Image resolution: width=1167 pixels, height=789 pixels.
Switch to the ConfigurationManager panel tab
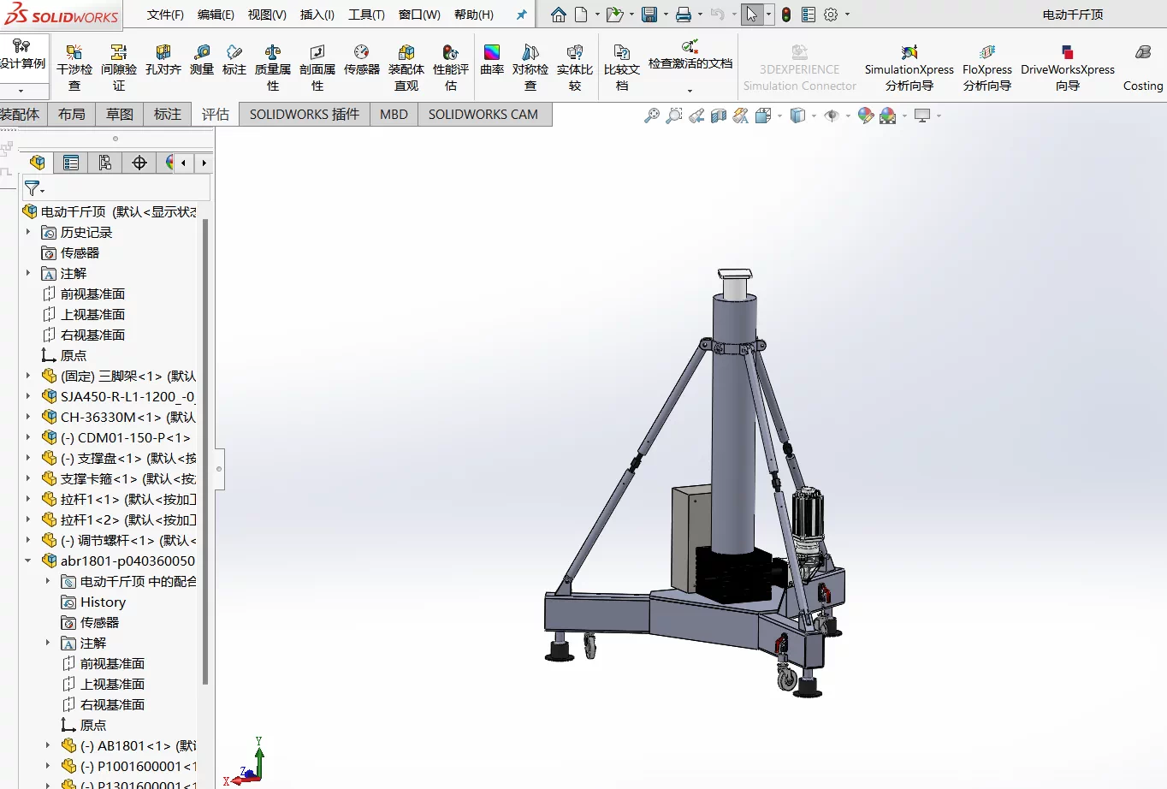click(x=105, y=163)
